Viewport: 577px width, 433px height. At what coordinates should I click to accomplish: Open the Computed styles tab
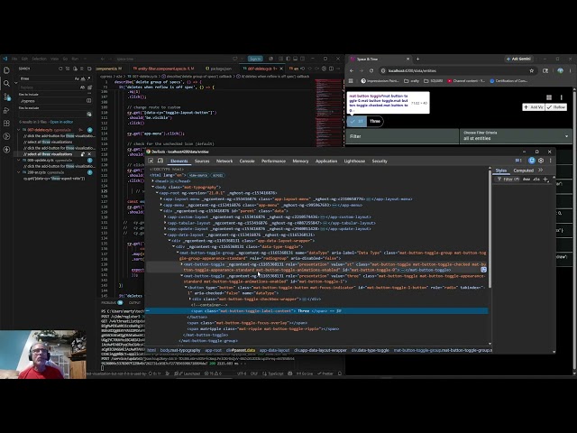(523, 170)
